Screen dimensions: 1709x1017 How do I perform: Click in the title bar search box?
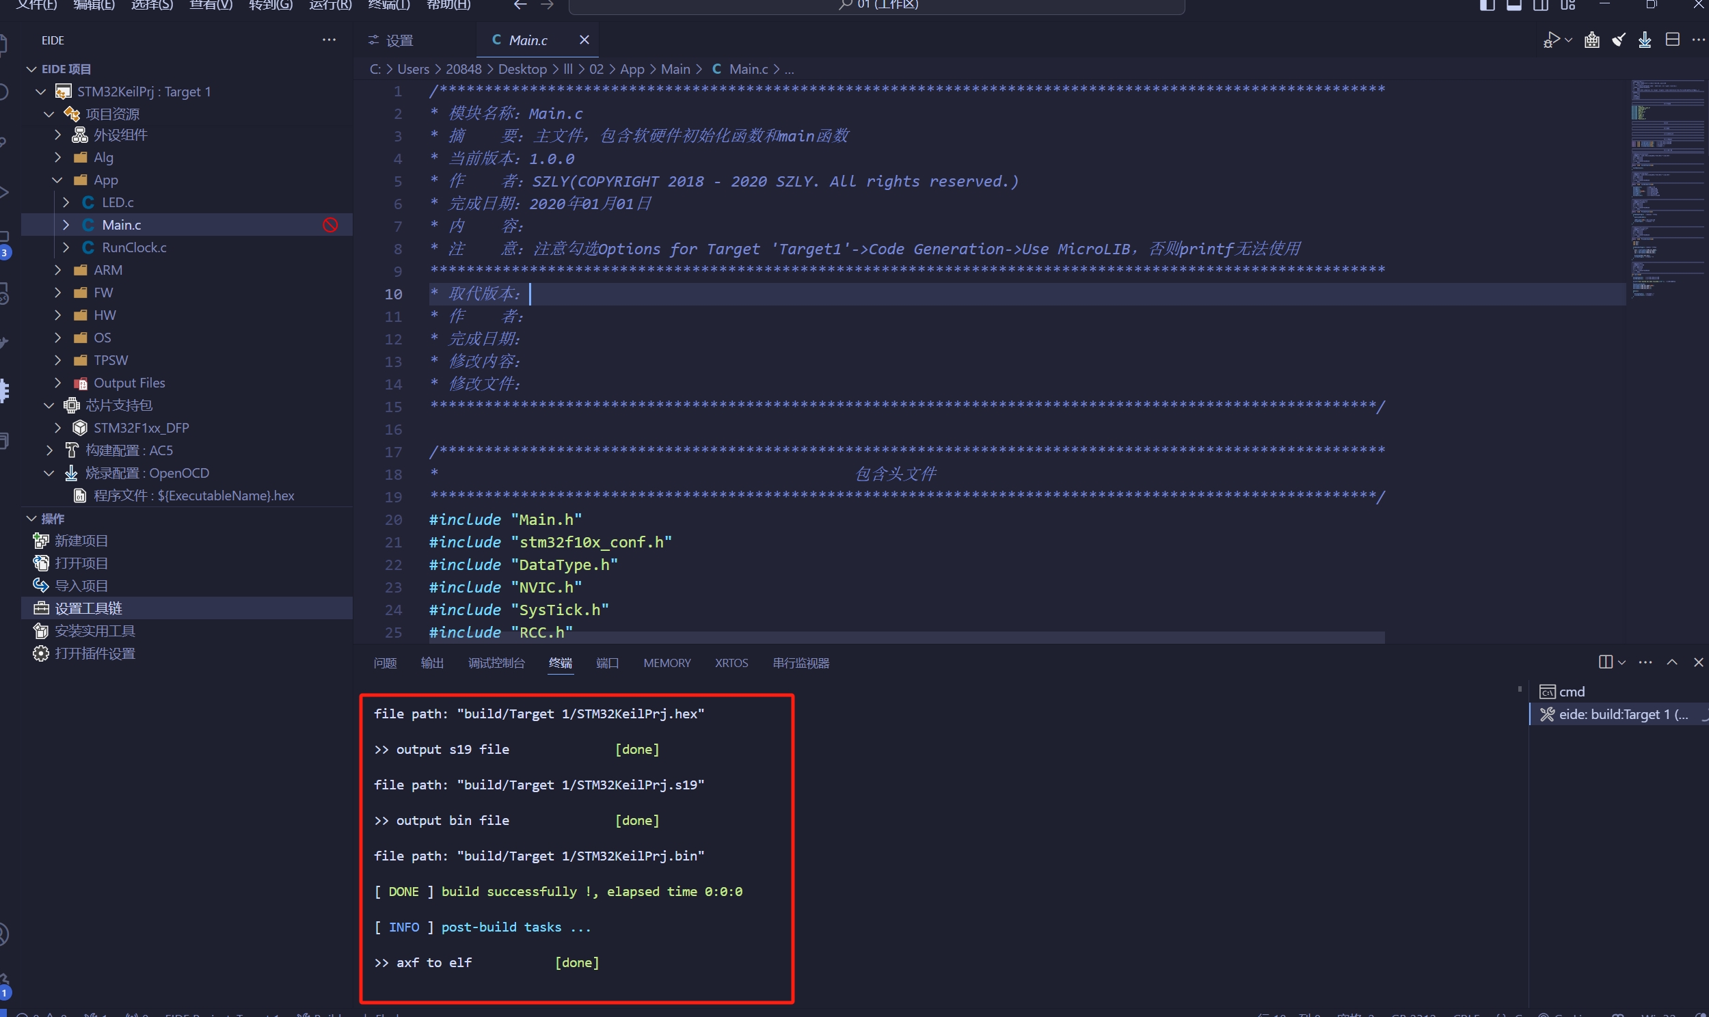coord(876,5)
